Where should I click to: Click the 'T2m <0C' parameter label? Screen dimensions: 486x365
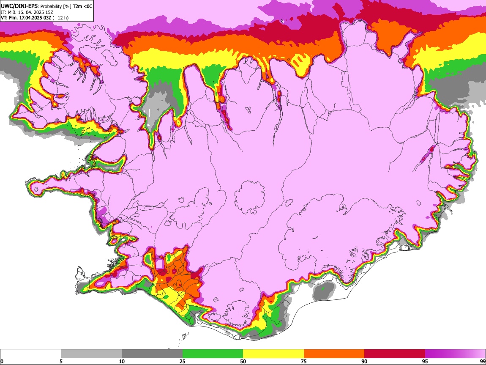coord(82,6)
